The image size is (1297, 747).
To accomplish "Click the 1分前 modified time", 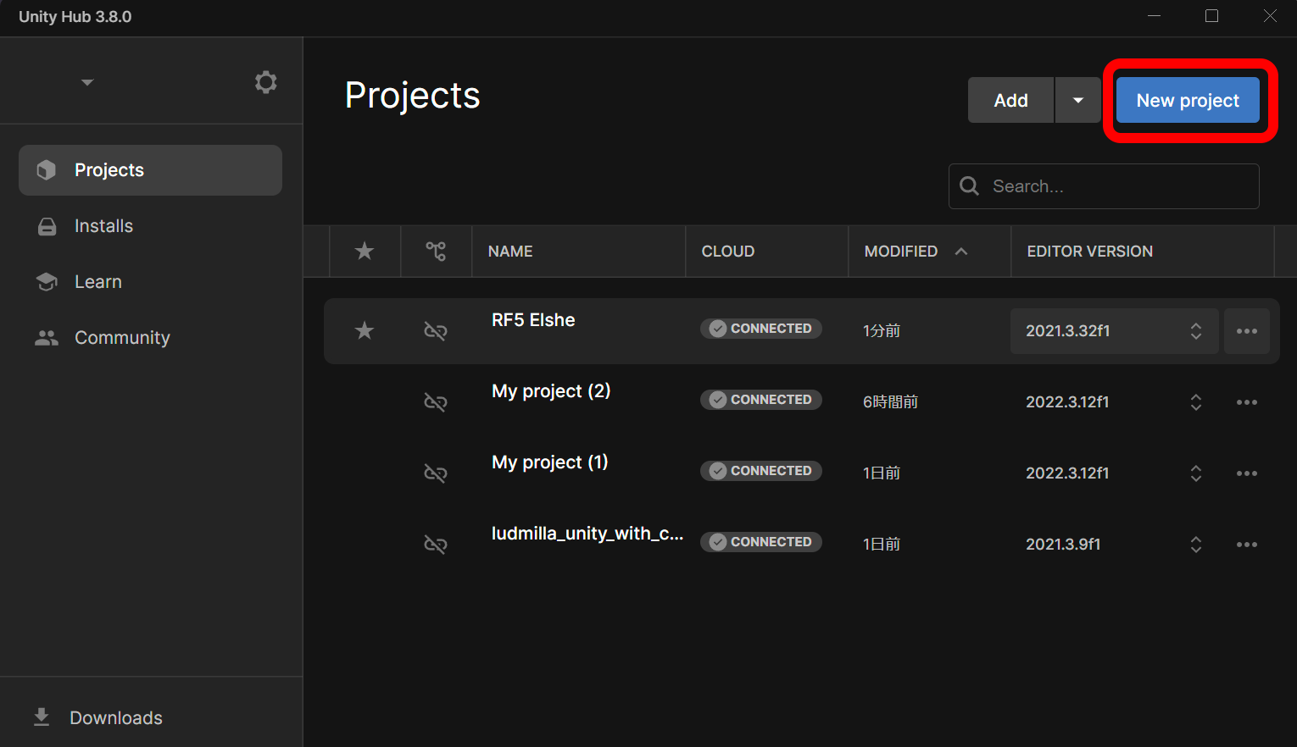I will tap(882, 331).
